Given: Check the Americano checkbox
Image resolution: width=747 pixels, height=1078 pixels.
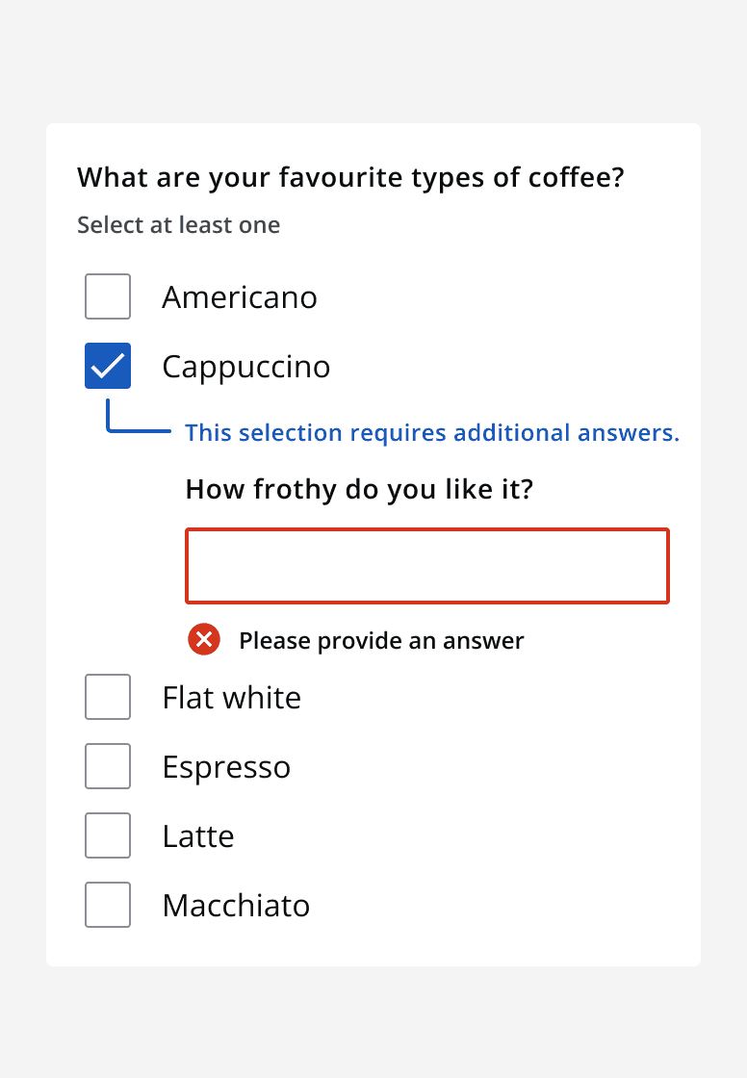Looking at the screenshot, I should [x=107, y=296].
